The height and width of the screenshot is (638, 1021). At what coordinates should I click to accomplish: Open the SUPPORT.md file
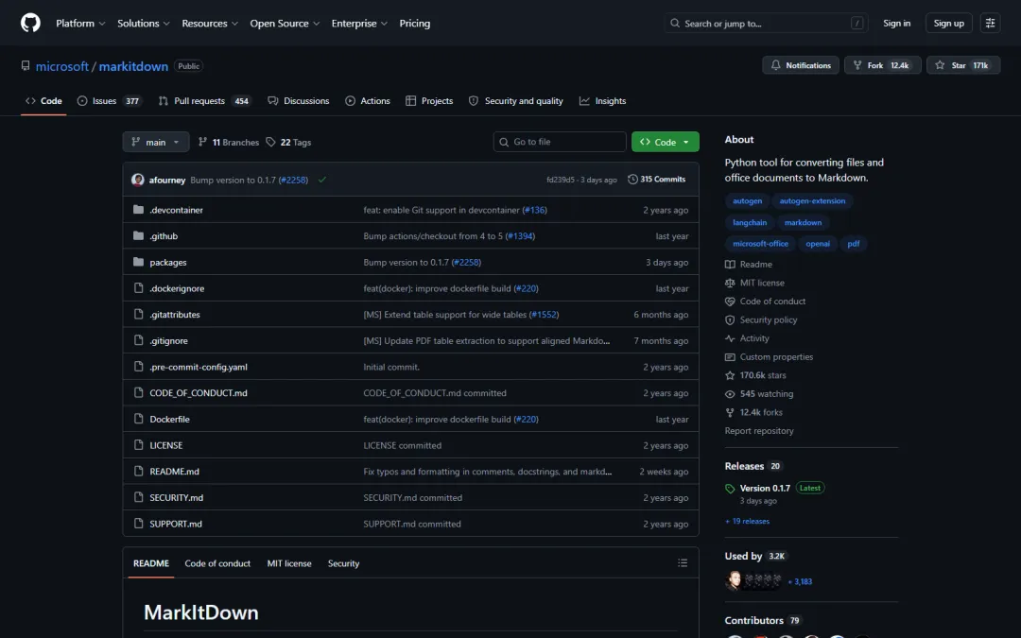(176, 524)
